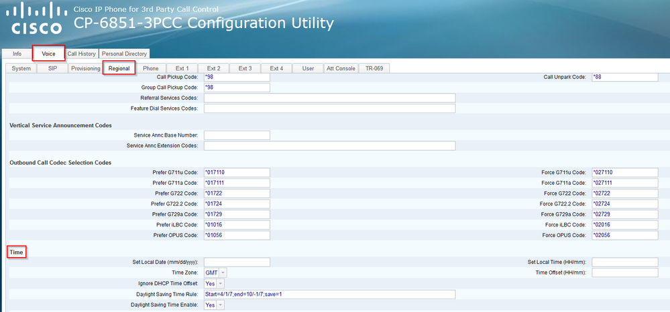Click the Outbound Call Codec Selection Codes heading

click(60, 163)
